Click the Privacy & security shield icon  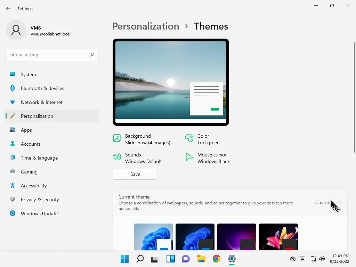tap(13, 199)
